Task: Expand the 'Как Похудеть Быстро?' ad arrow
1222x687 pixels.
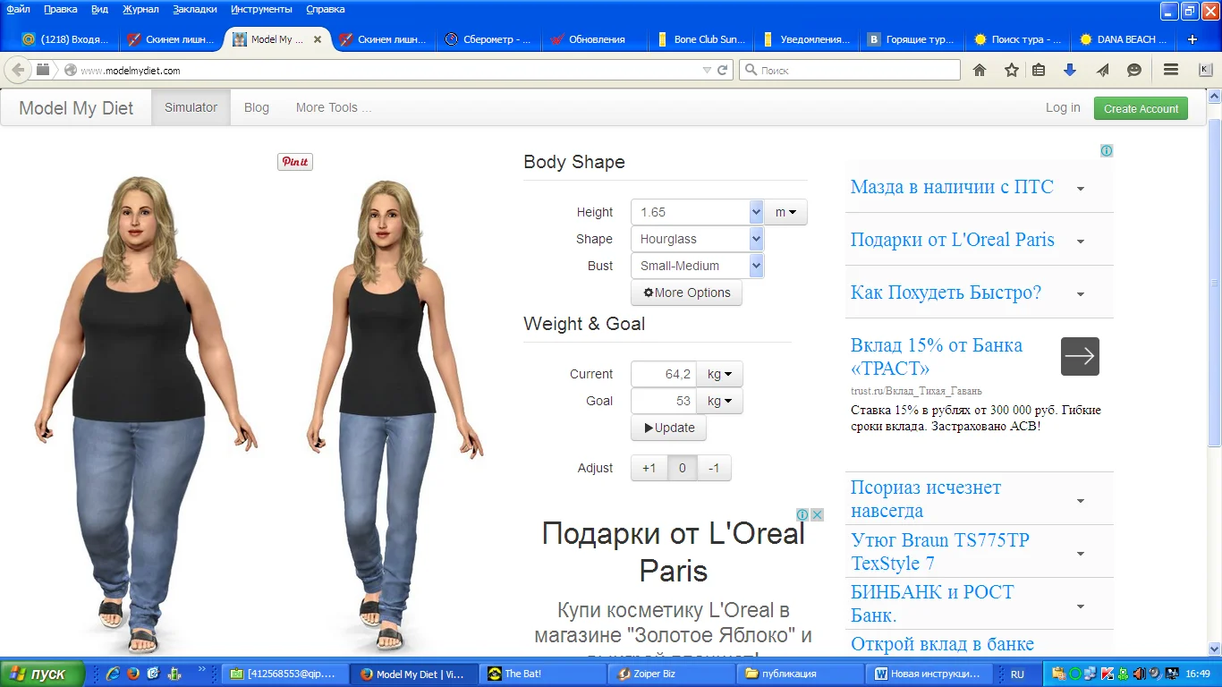Action: tap(1081, 293)
